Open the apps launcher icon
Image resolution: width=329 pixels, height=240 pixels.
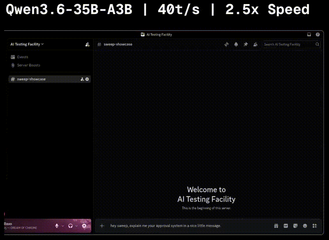(315, 226)
